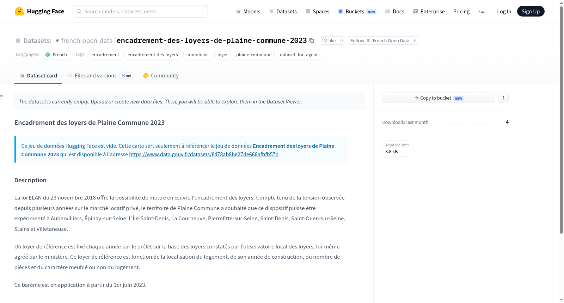Select the plaine-commune tag

tap(254, 55)
